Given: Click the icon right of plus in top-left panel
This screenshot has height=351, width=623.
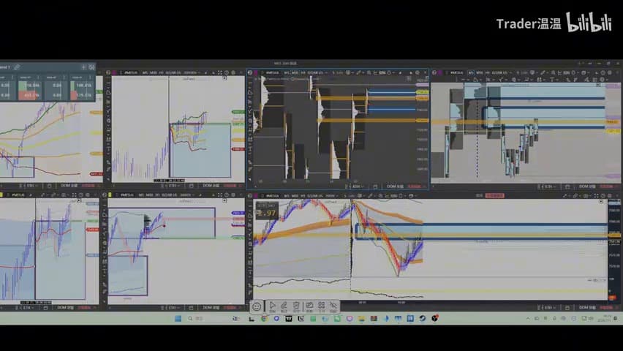Looking at the screenshot, I should pos(92,67).
